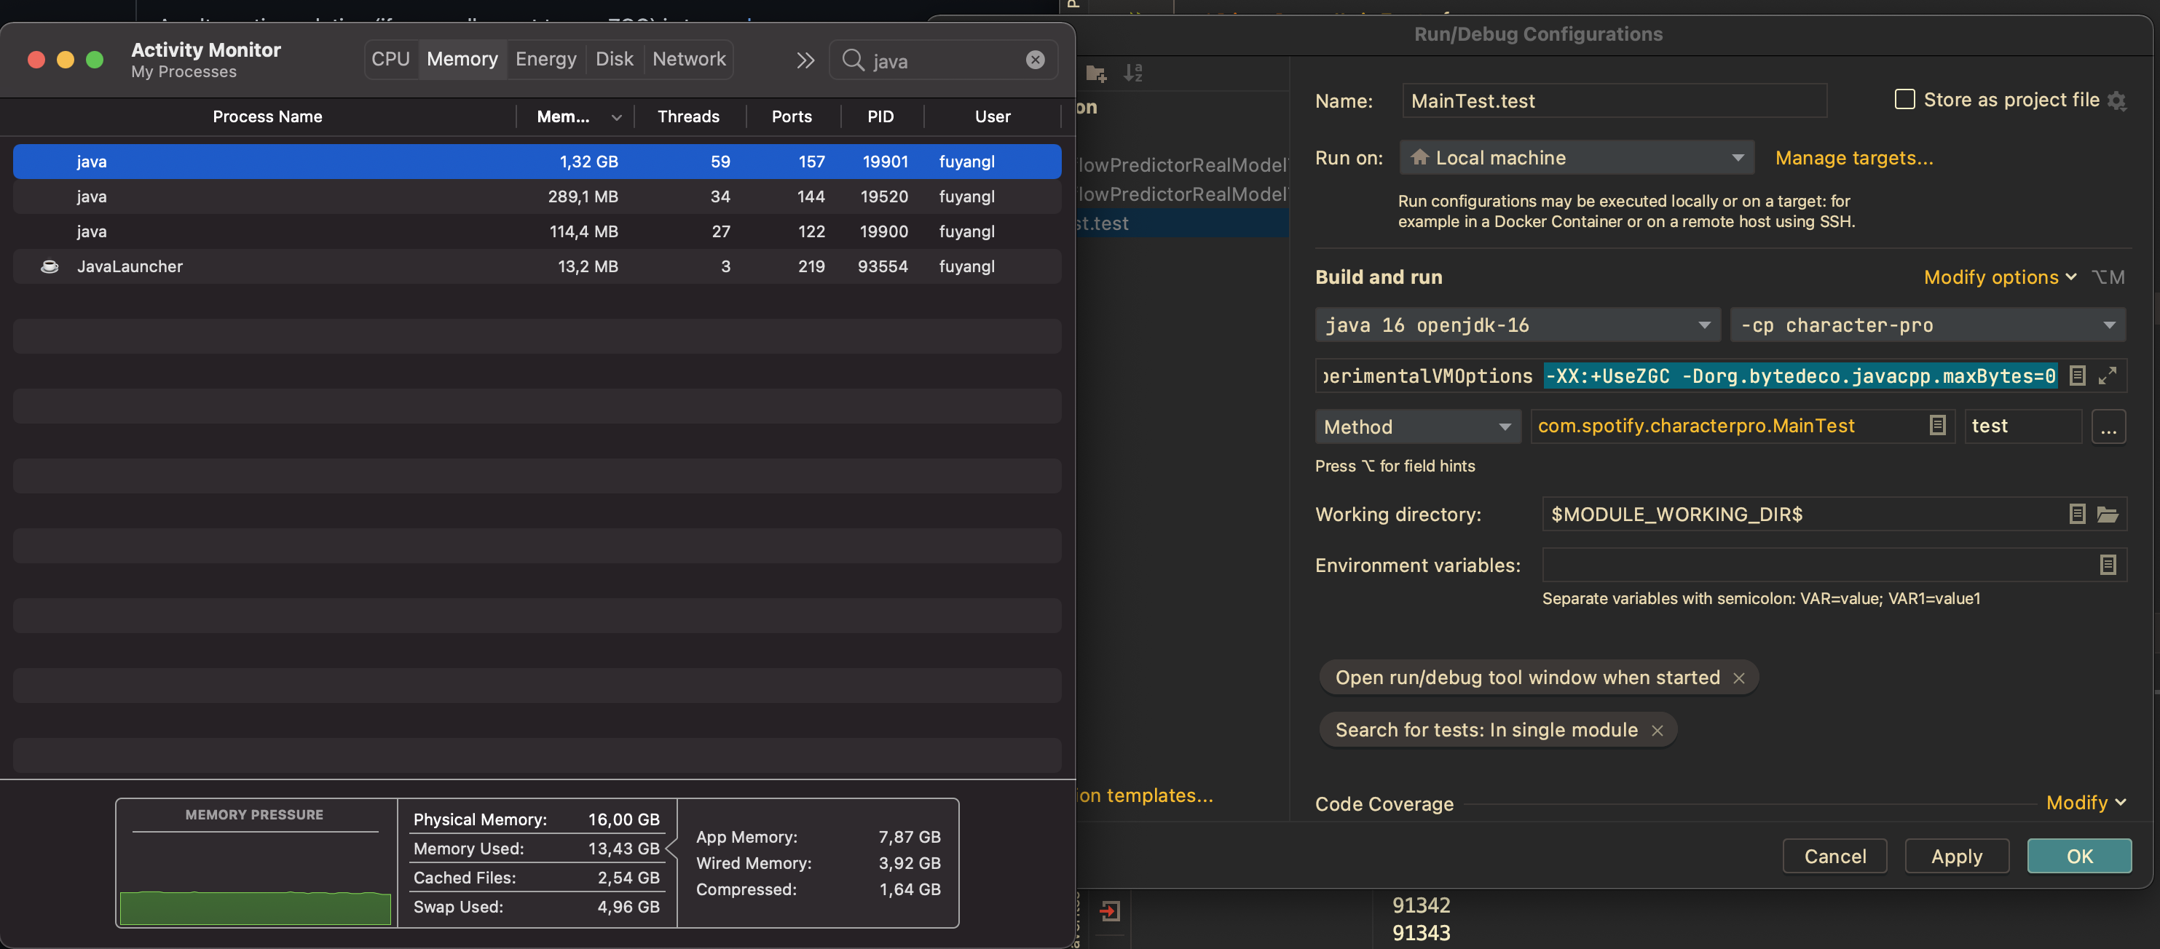The image size is (2160, 949).
Task: Open the Method test kind dropdown
Action: tap(1418, 426)
